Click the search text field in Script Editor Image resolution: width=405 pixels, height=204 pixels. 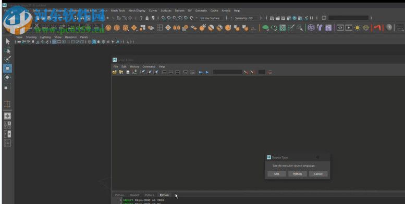(227, 72)
